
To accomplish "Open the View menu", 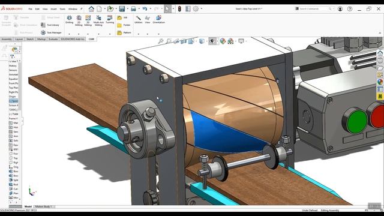I will tap(45, 9).
